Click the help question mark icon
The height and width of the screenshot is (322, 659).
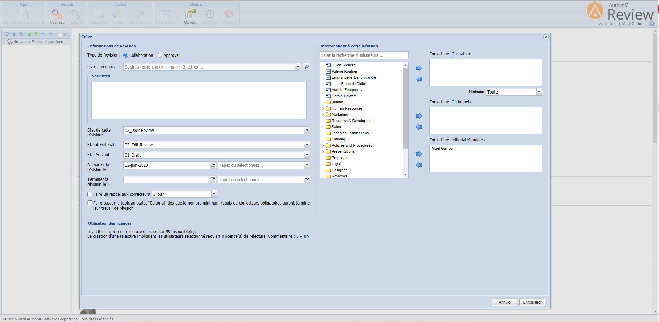pyautogui.click(x=652, y=24)
